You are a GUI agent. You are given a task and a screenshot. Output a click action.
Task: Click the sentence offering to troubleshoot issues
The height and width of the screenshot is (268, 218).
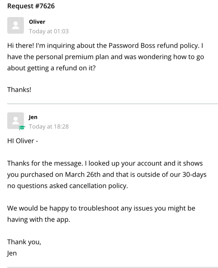pos(101,214)
